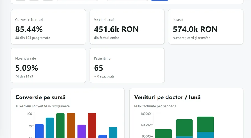
Task: Select the purple bar in Conversie pe sursă
Action: click(x=81, y=131)
